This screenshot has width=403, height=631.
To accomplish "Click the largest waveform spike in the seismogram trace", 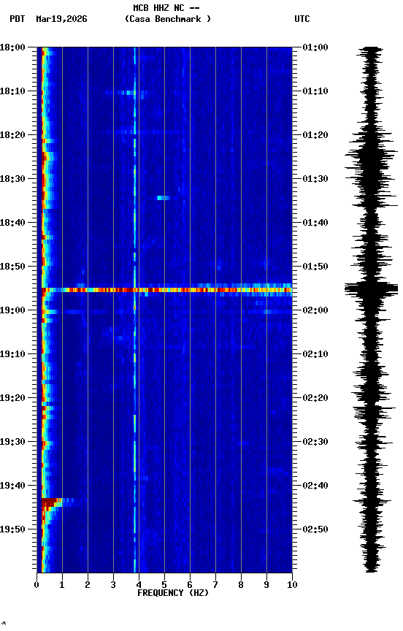I will (x=371, y=288).
